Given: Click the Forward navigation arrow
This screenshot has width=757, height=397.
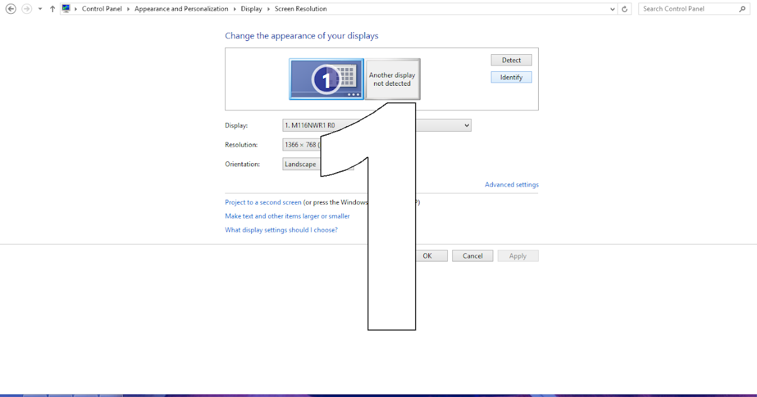Looking at the screenshot, I should 26,8.
